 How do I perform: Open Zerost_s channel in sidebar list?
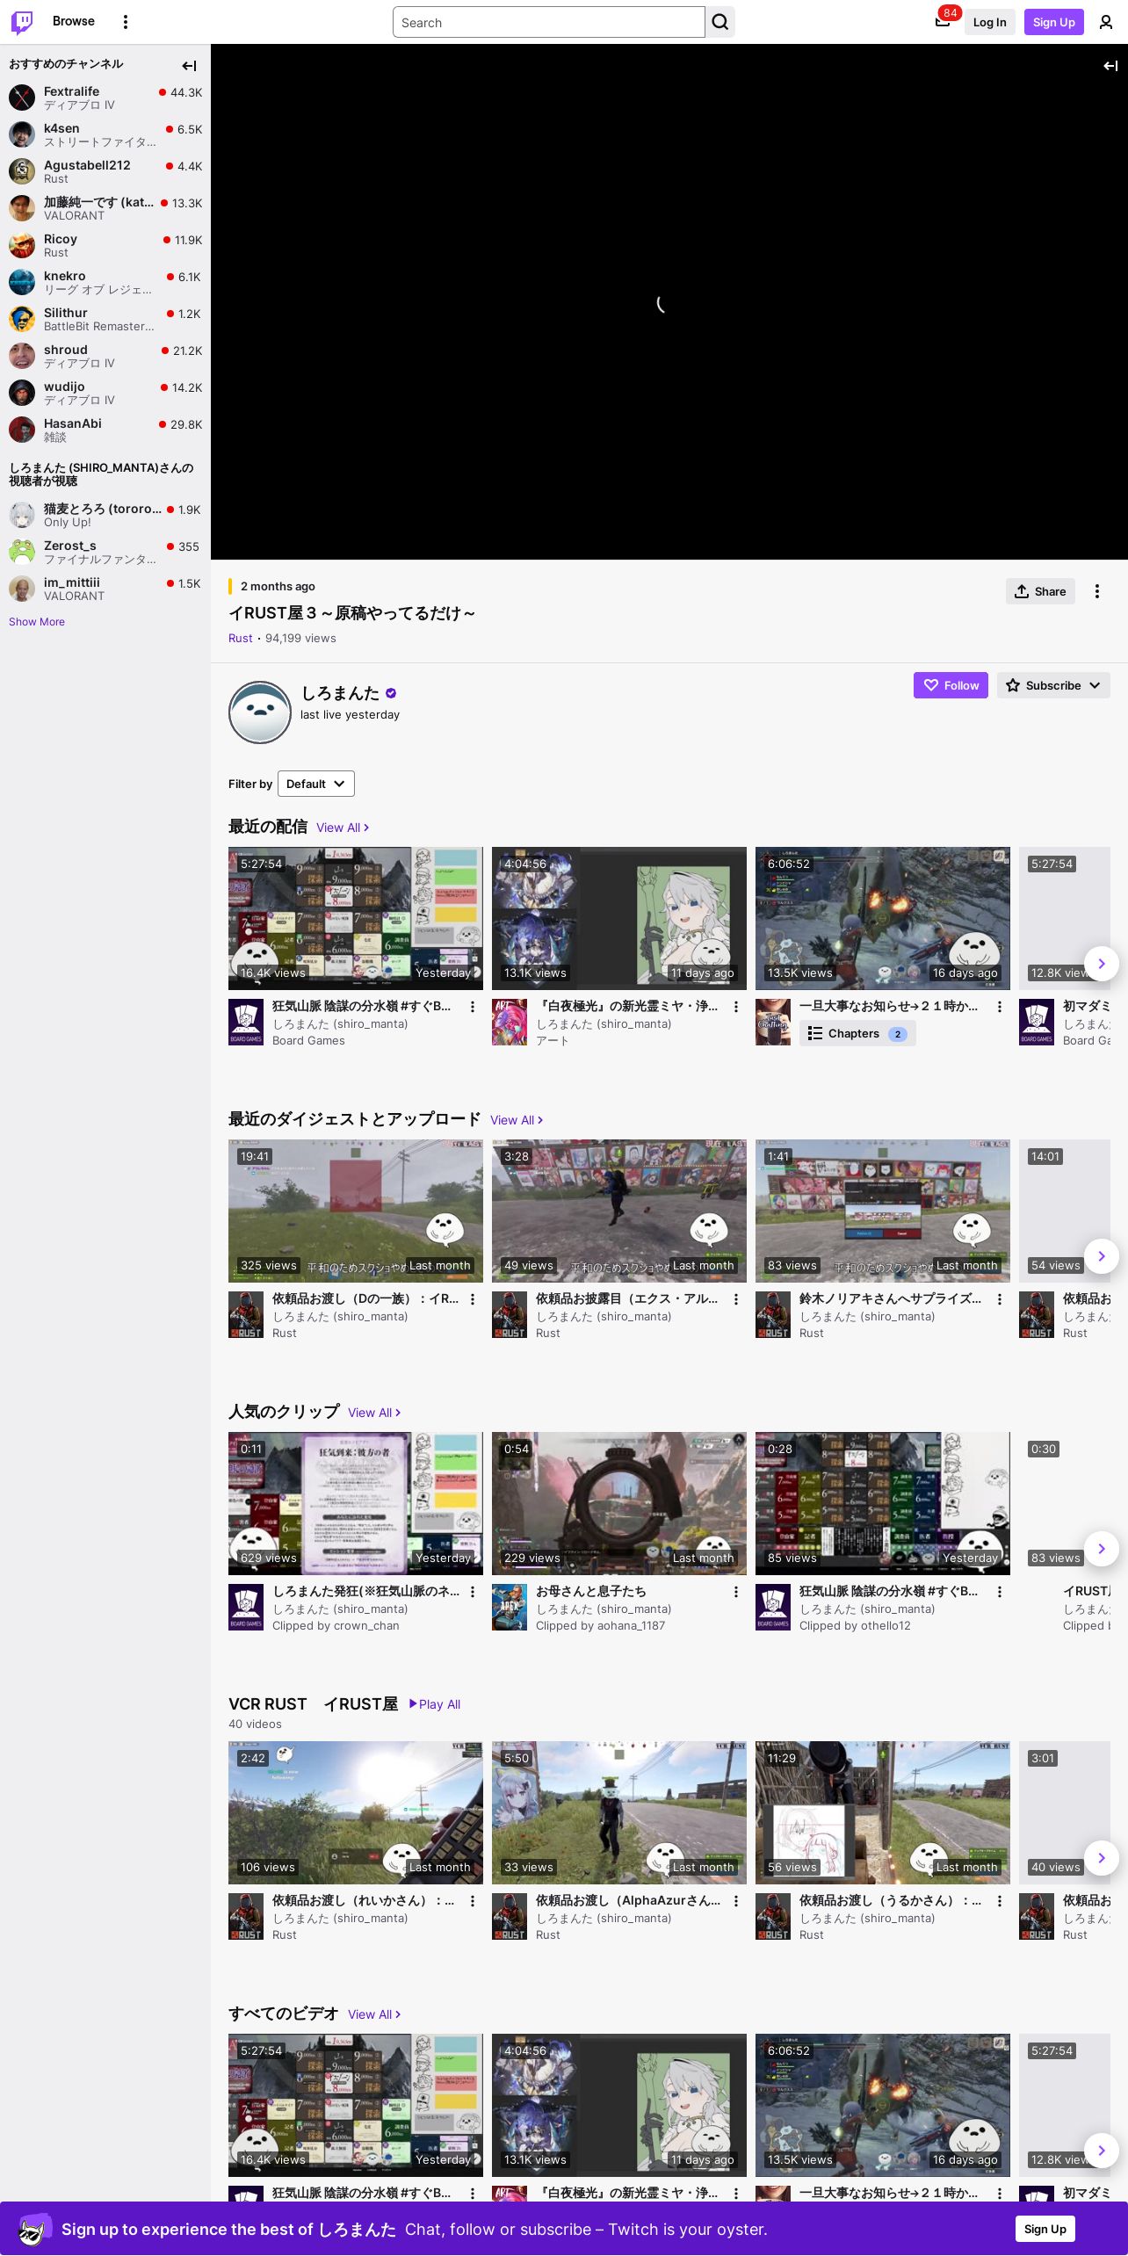(x=105, y=552)
